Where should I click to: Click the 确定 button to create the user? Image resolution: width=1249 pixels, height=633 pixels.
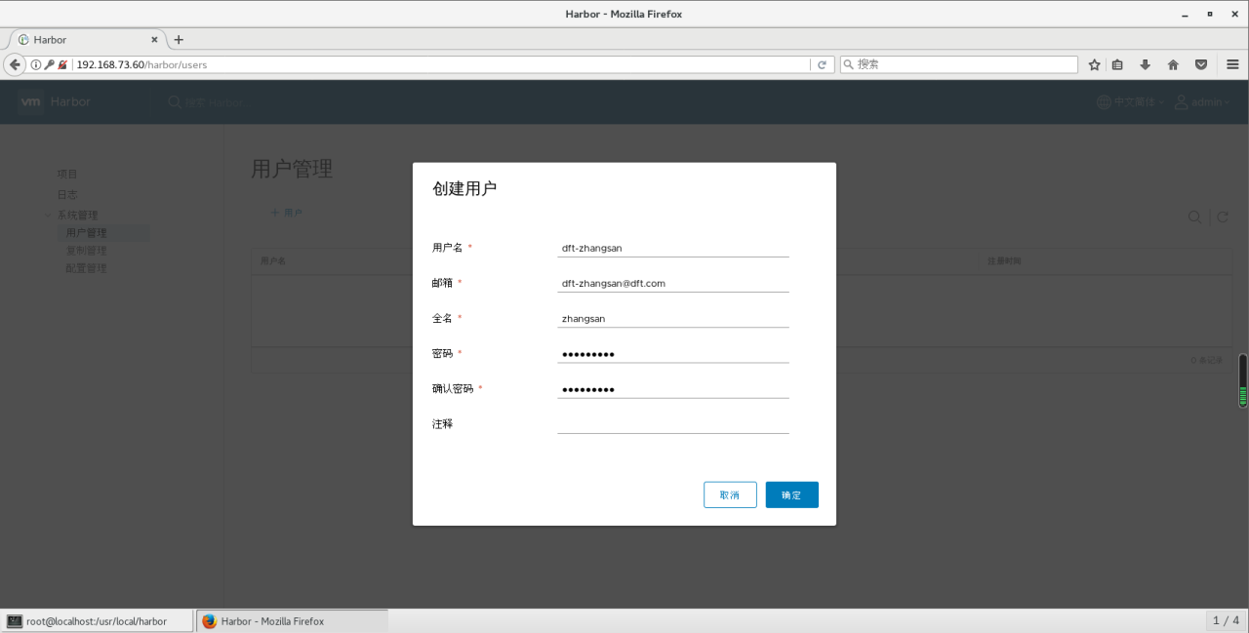pyautogui.click(x=791, y=495)
